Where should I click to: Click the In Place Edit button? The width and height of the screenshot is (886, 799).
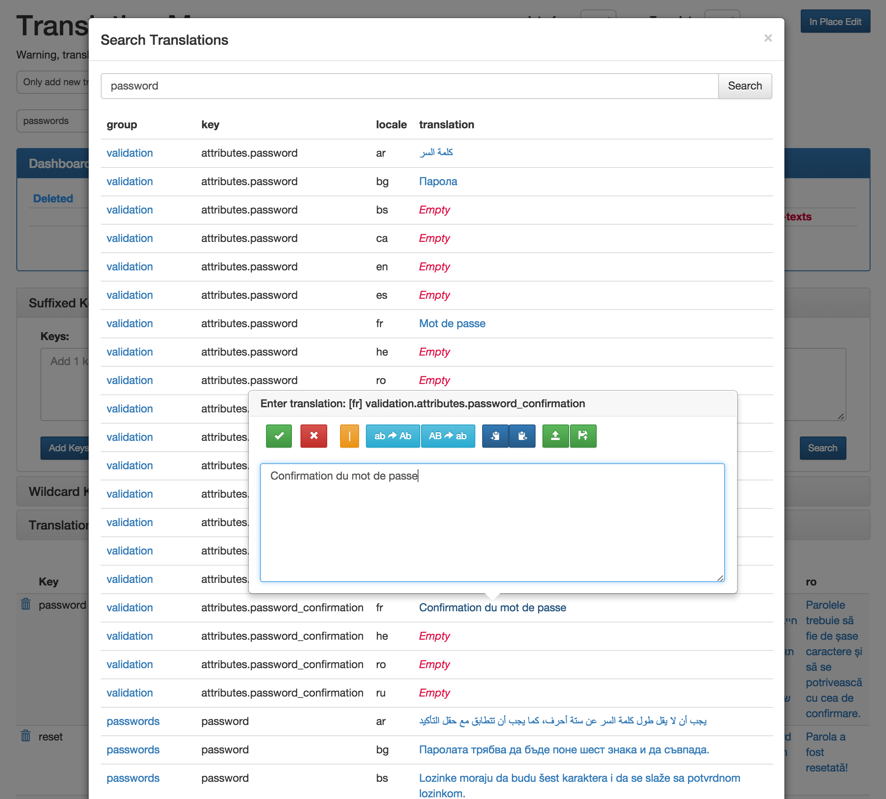pos(835,22)
